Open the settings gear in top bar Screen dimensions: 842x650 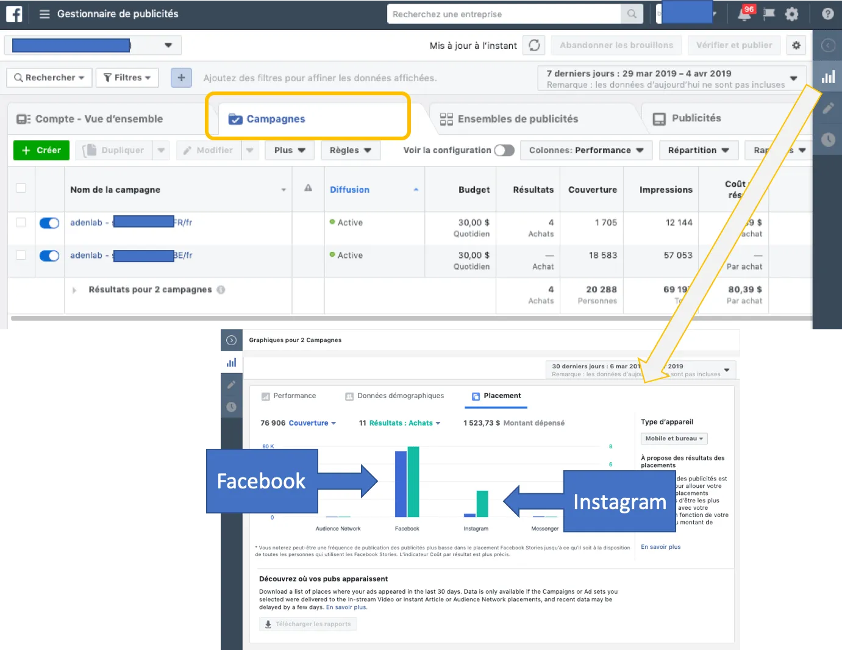(791, 14)
